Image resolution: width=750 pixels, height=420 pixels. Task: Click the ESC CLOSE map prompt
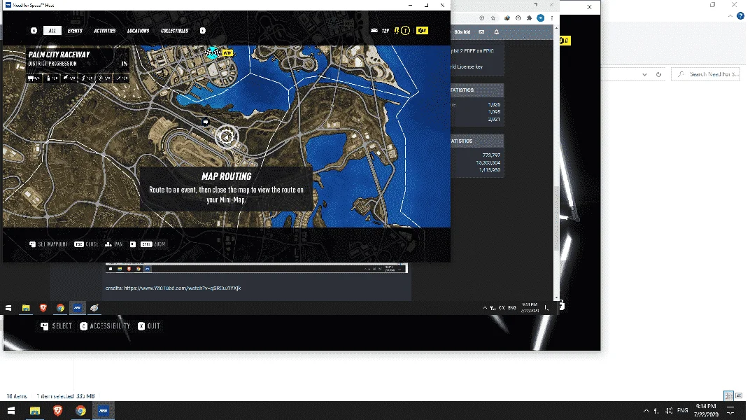pyautogui.click(x=86, y=244)
